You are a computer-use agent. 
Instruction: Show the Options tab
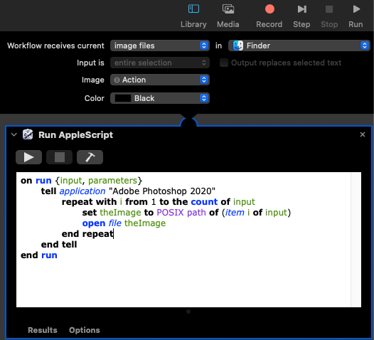pos(85,330)
